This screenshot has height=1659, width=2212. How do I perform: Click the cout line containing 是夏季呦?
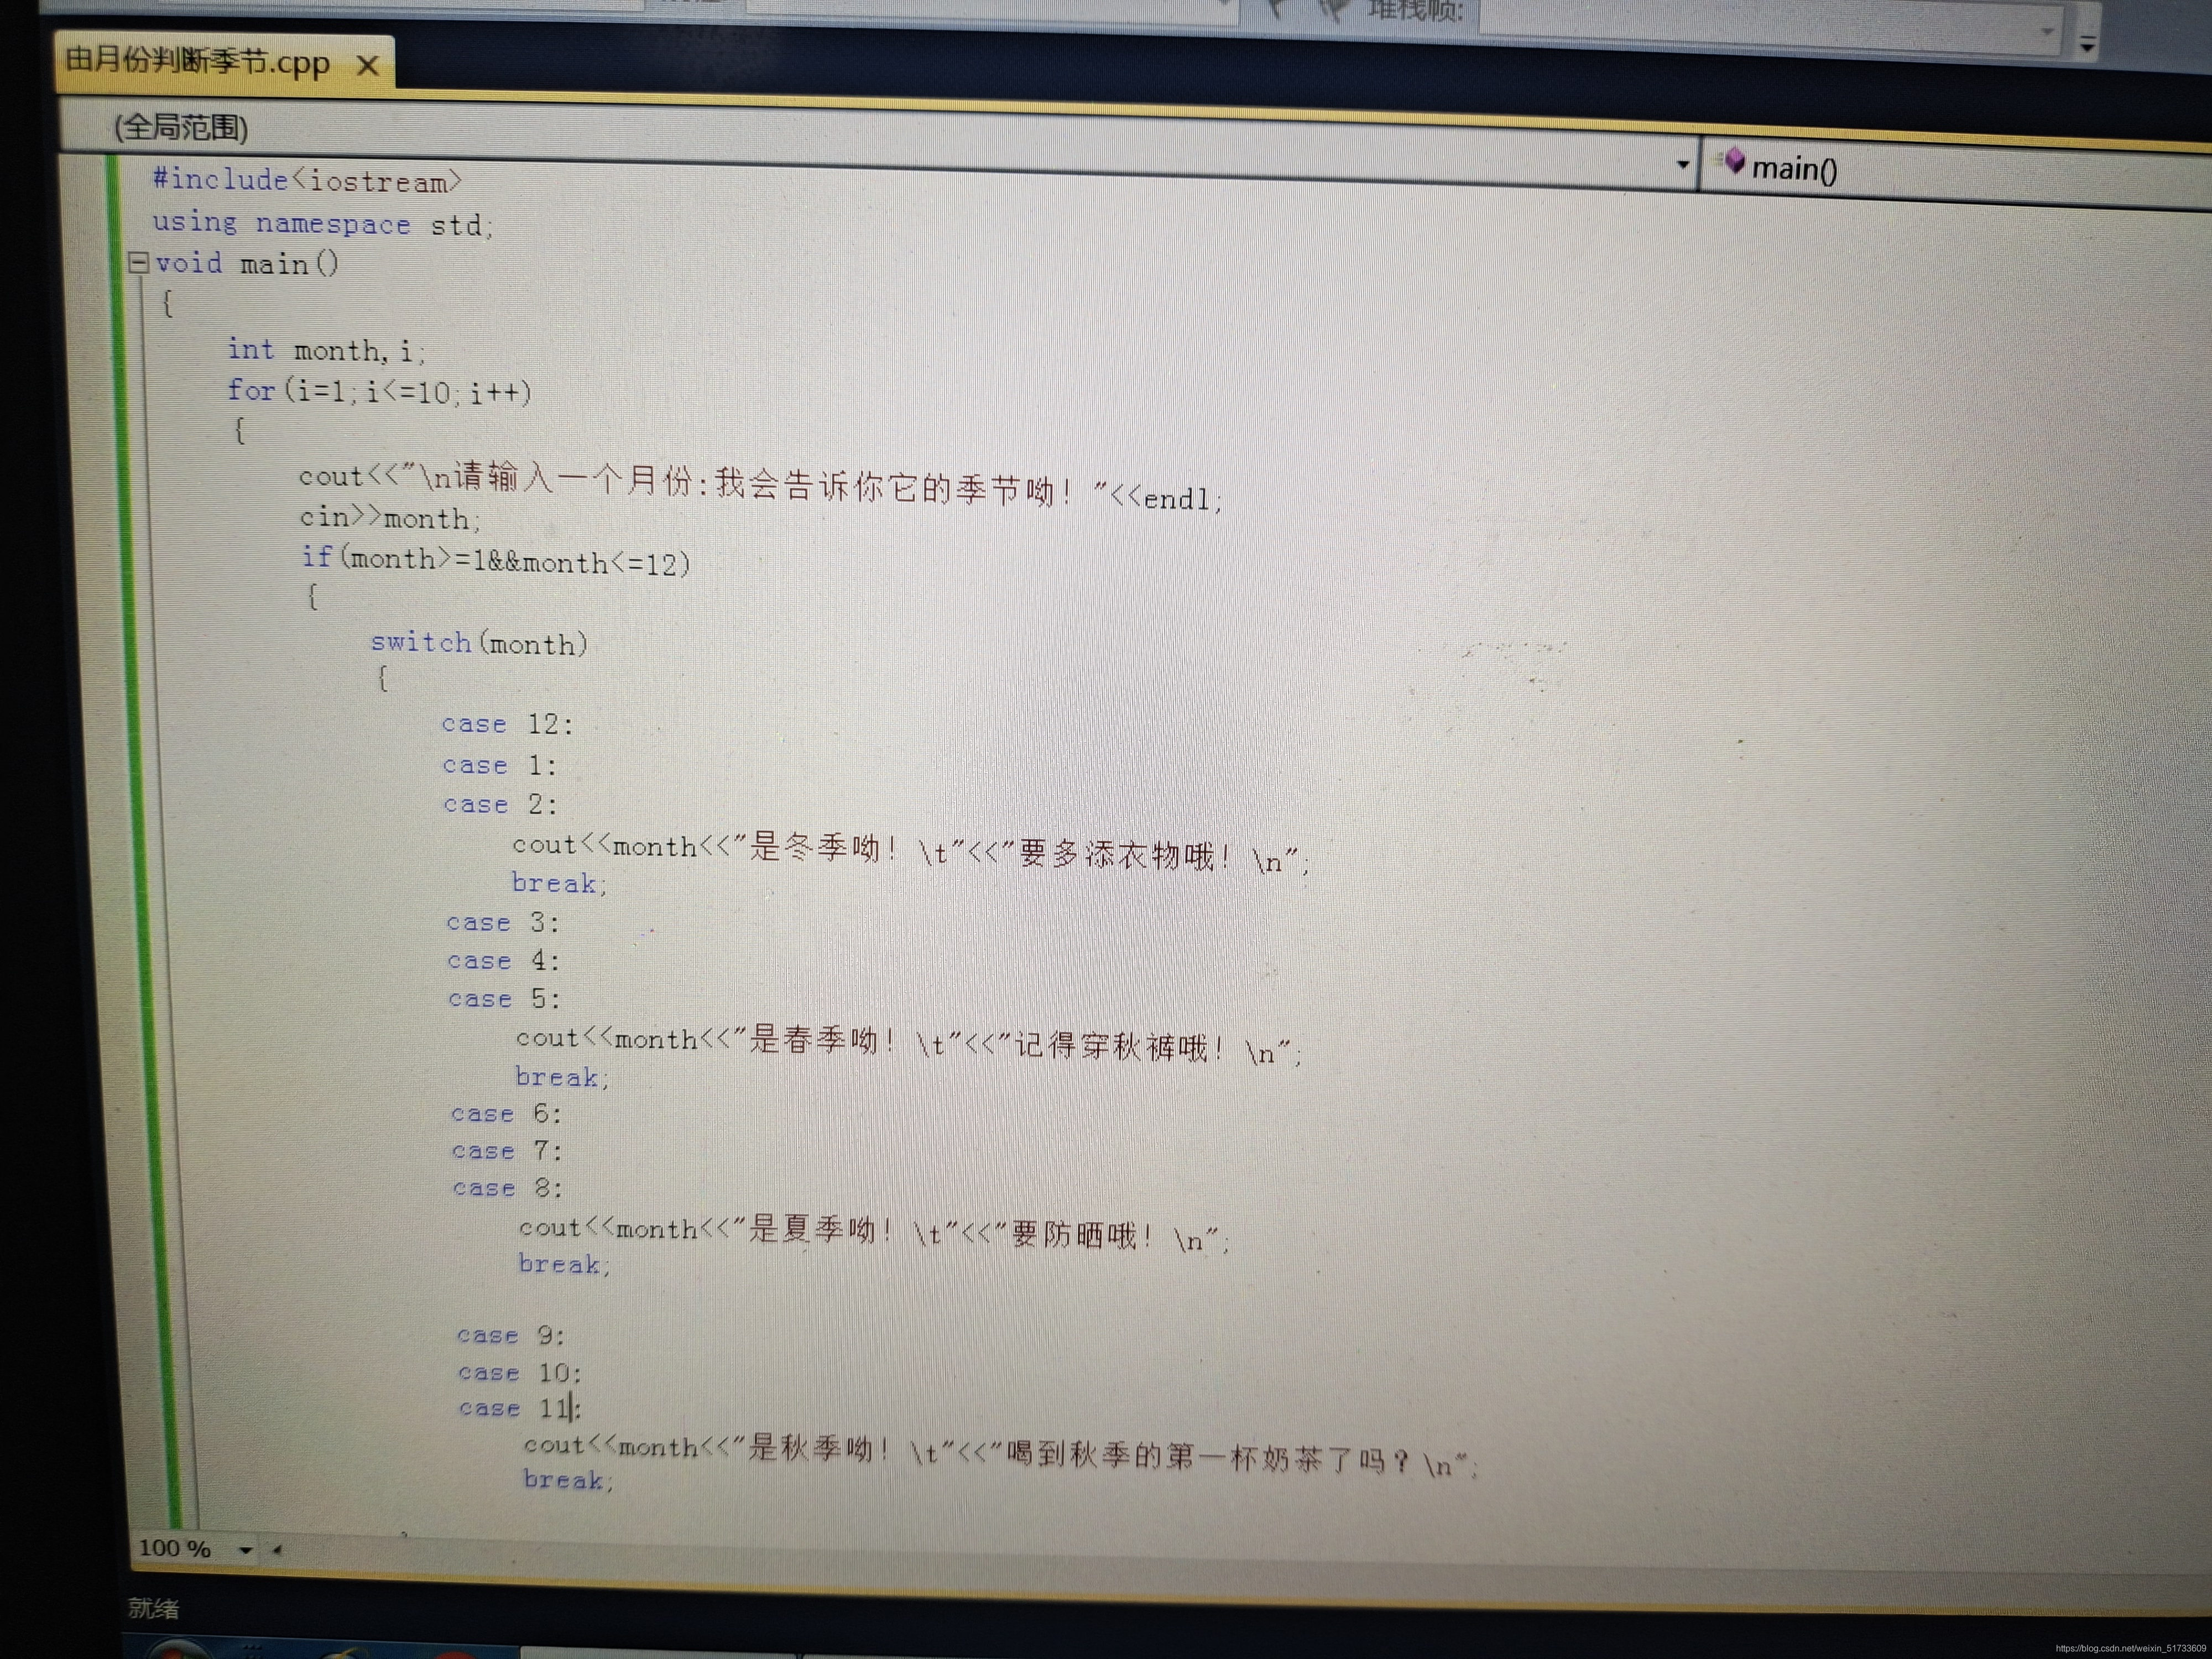(x=875, y=1233)
